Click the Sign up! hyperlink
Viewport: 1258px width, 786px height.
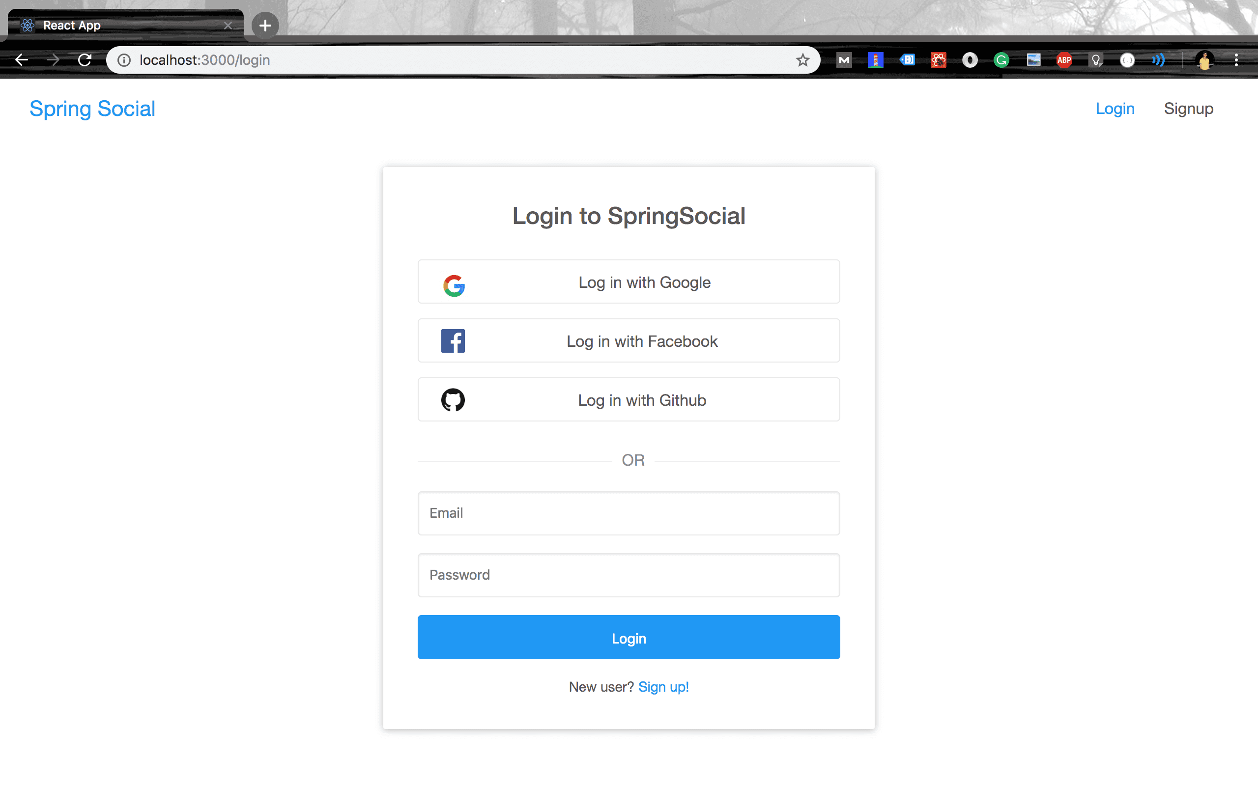[664, 686]
